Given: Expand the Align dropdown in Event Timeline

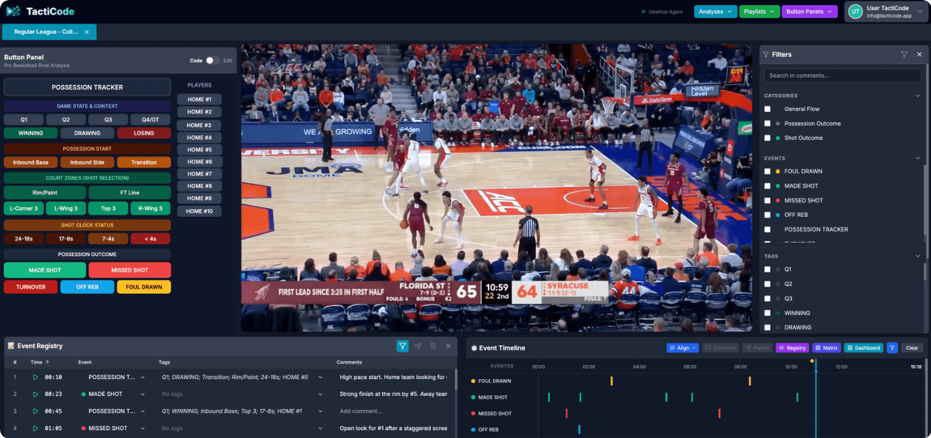Looking at the screenshot, I should coord(683,348).
